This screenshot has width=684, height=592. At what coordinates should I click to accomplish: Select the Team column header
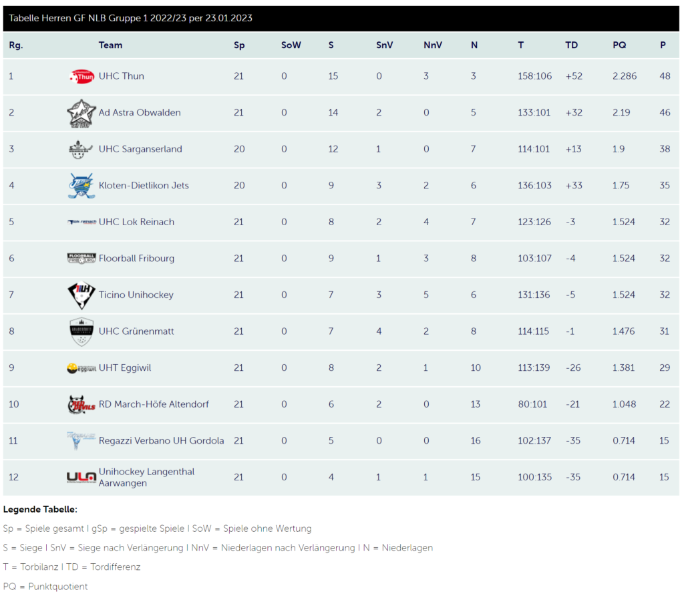(110, 45)
